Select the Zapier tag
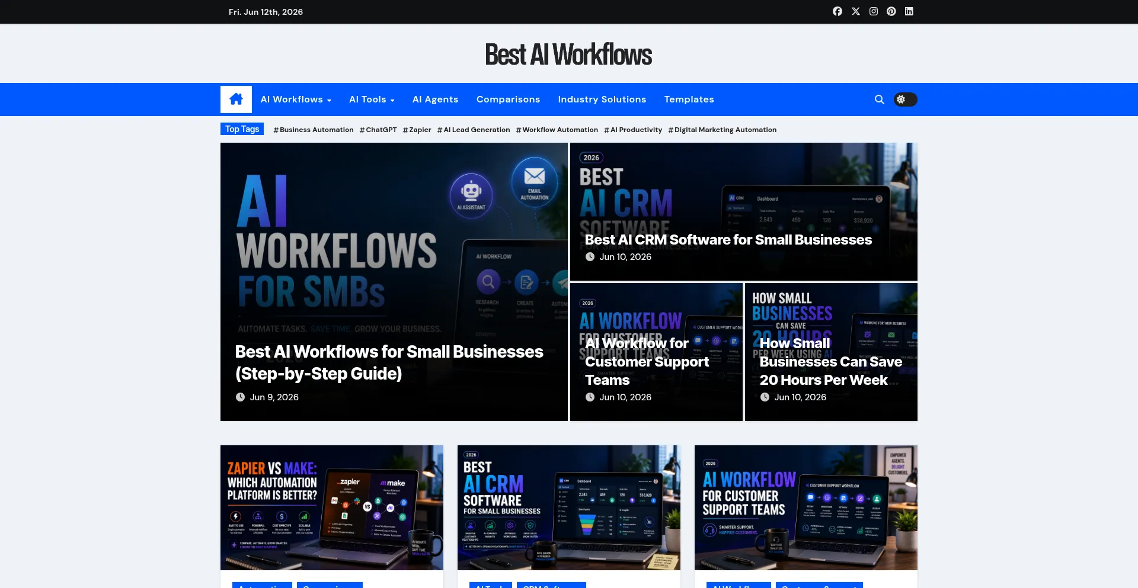 pos(417,130)
